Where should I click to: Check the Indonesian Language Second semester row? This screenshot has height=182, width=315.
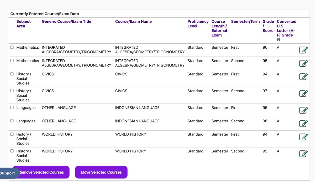coord(12,121)
